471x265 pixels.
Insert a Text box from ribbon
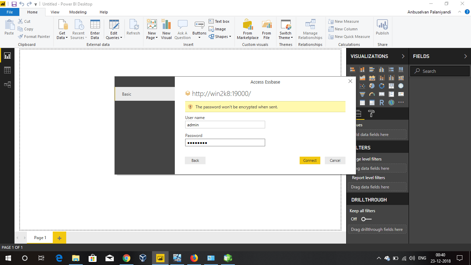pos(219,21)
